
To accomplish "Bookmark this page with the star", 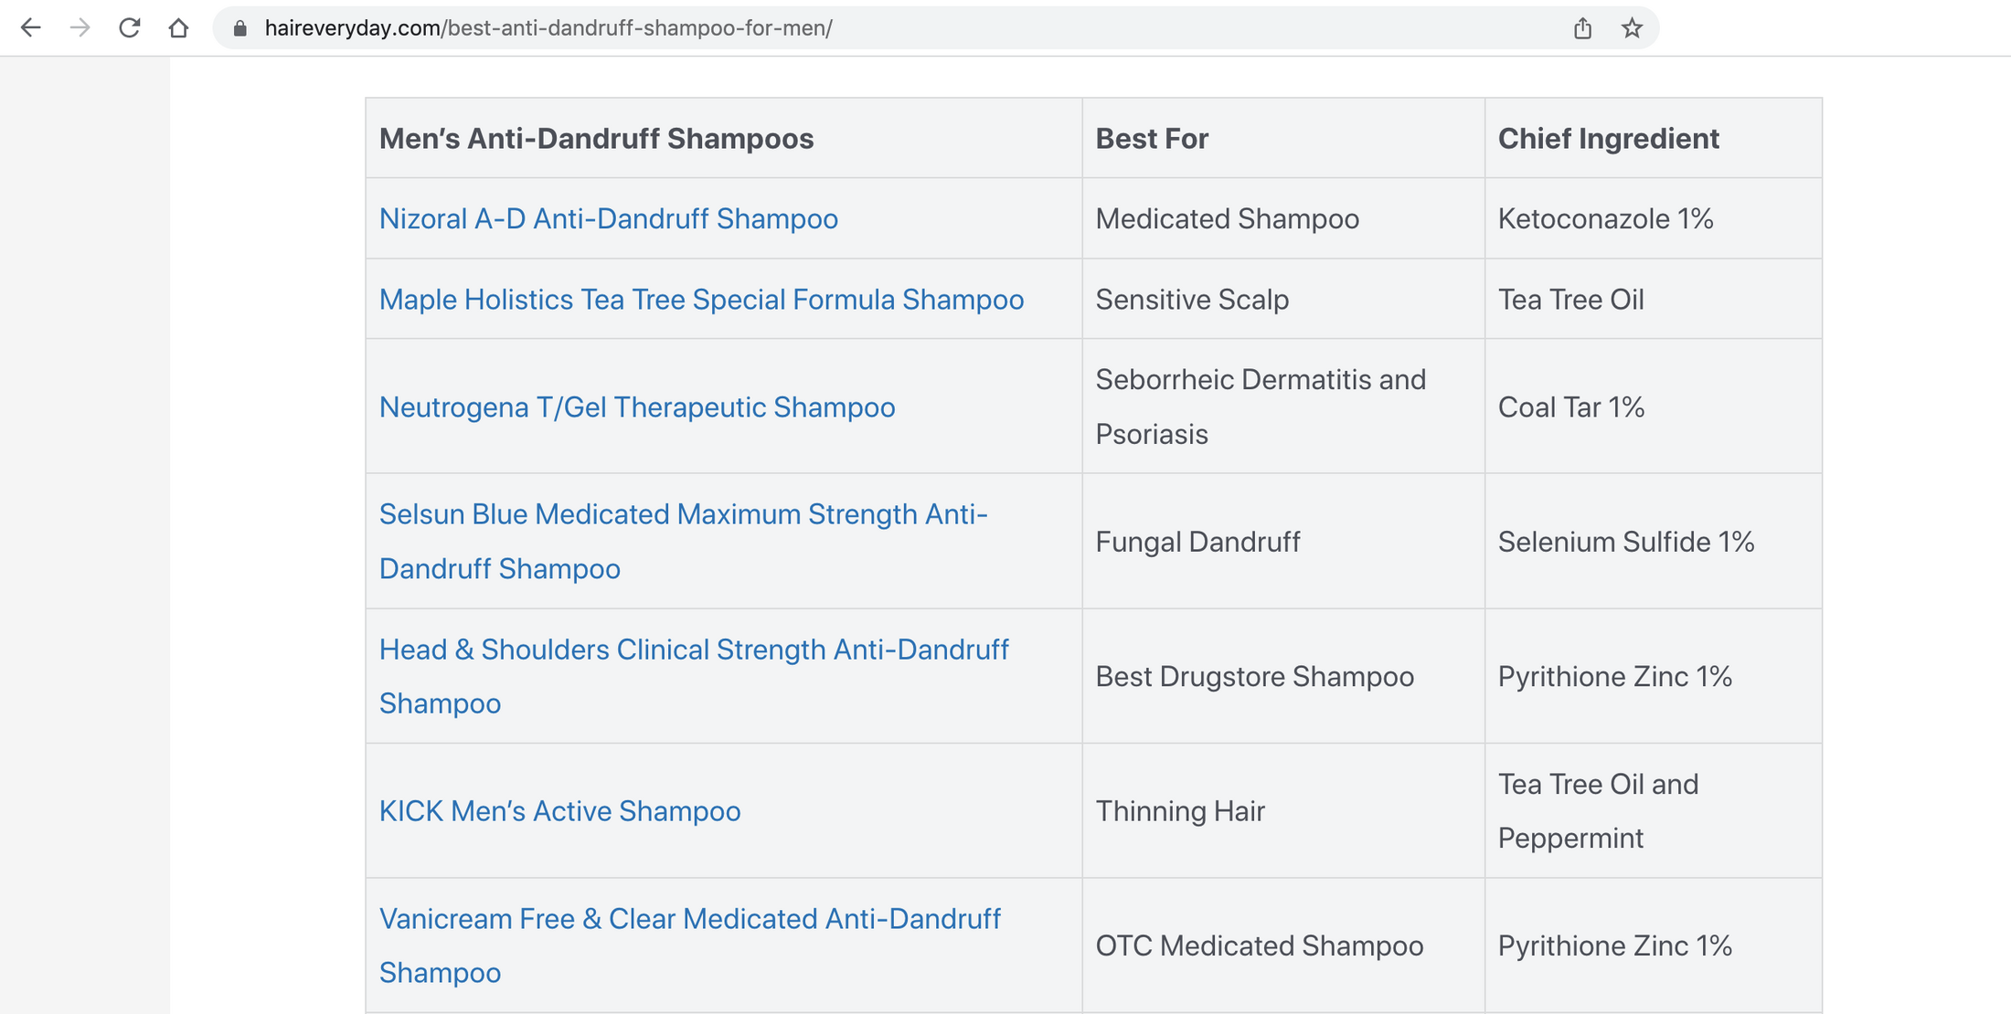I will pos(1631,27).
